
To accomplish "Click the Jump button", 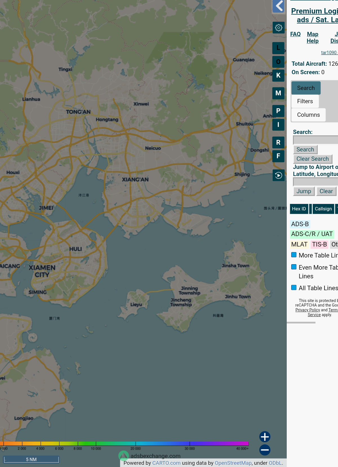I will coord(304,191).
